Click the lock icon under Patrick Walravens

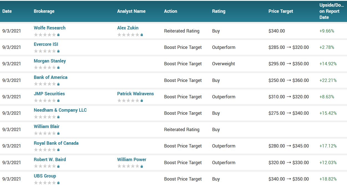click(x=142, y=101)
